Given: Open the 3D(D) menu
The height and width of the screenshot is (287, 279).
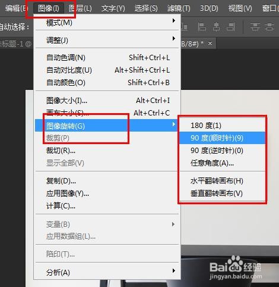Looking at the screenshot, I should (209, 8).
